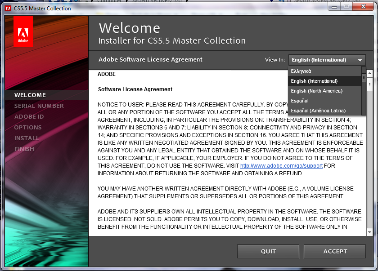Viewport: 378px width, 271px height.
Task: Click the Adobe logo in sidebar
Action: pyautogui.click(x=23, y=31)
